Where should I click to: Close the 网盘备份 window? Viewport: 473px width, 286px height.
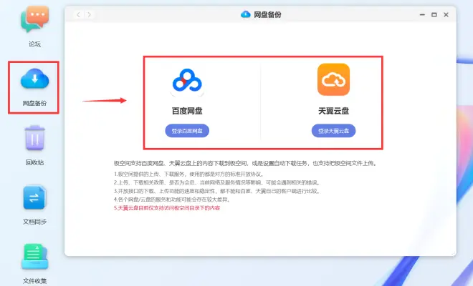446,14
